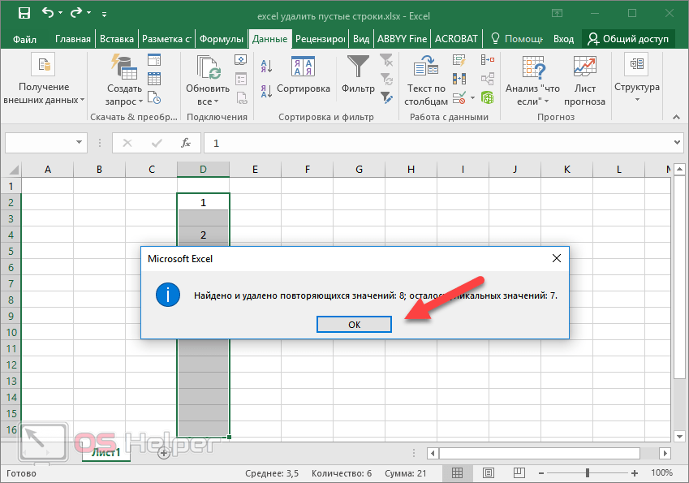The image size is (689, 483).
Task: Click the Save icon in quick access toolbar
Action: (24, 14)
